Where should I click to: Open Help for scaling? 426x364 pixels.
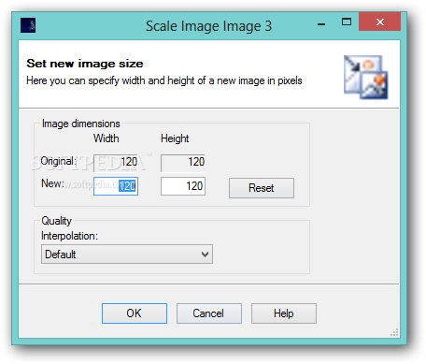(x=284, y=313)
